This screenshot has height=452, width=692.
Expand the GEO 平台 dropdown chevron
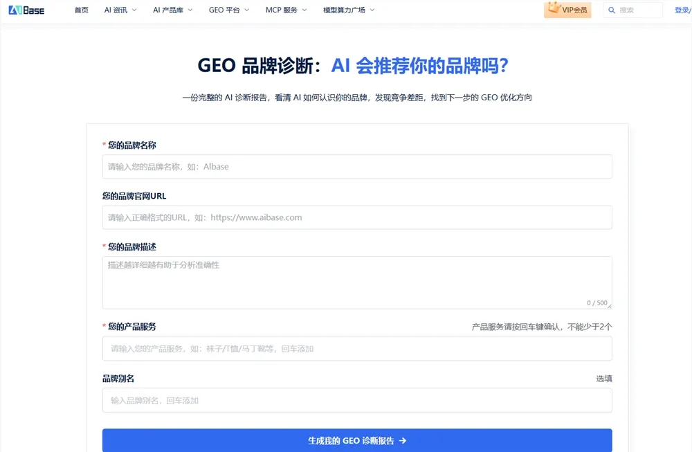tap(247, 10)
